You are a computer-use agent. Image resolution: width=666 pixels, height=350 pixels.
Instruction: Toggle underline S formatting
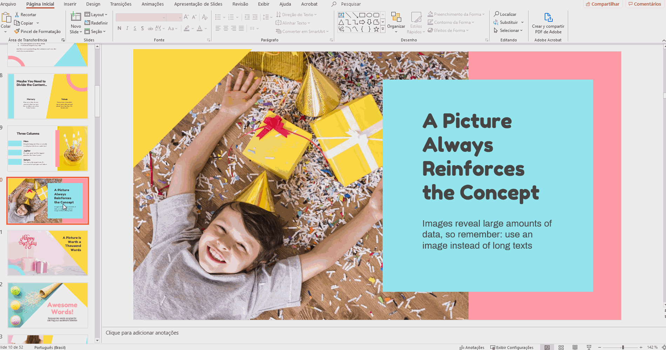pyautogui.click(x=135, y=28)
